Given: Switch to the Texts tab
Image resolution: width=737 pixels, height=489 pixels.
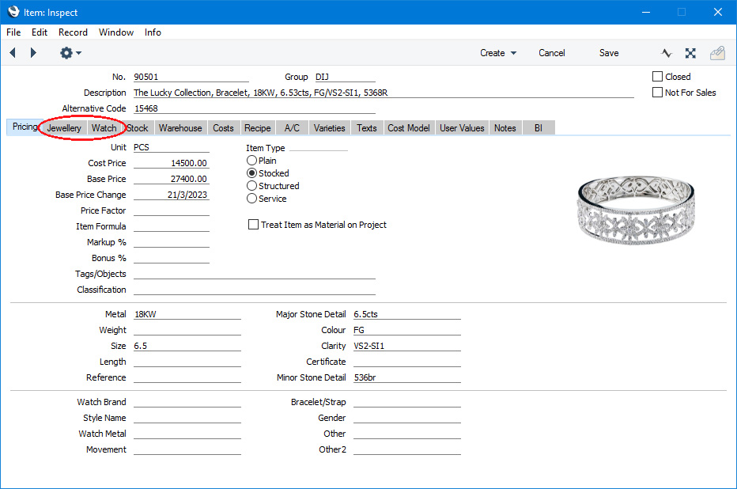Looking at the screenshot, I should (x=367, y=128).
